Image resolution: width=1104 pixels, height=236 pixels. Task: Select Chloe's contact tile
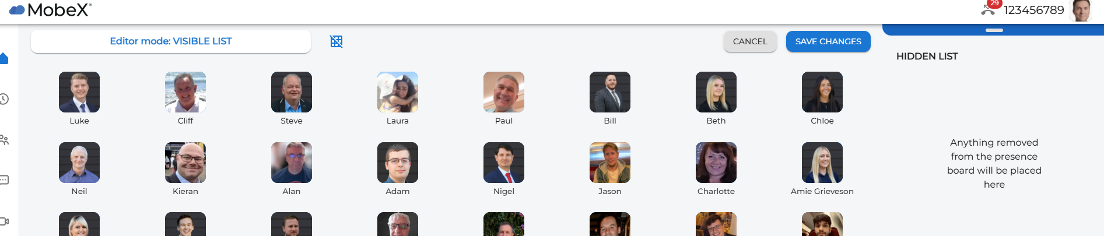822,98
